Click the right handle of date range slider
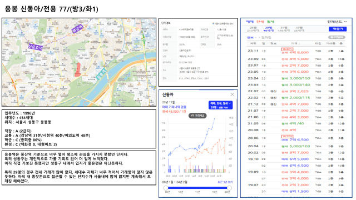356x200 pixels. (229, 188)
